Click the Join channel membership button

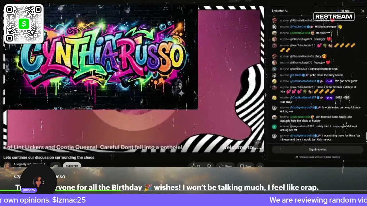(55, 166)
